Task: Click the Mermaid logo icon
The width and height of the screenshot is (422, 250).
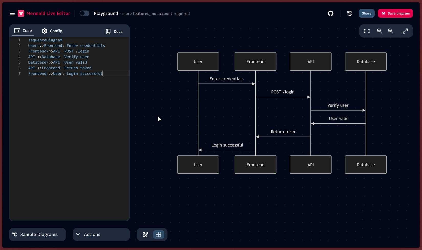Action: coord(21,13)
